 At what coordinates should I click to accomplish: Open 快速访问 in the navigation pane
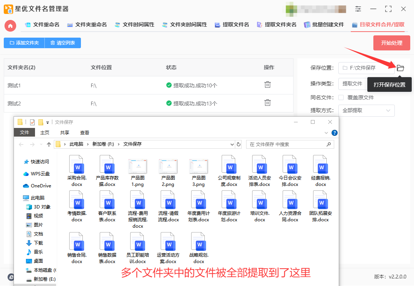click(x=37, y=161)
